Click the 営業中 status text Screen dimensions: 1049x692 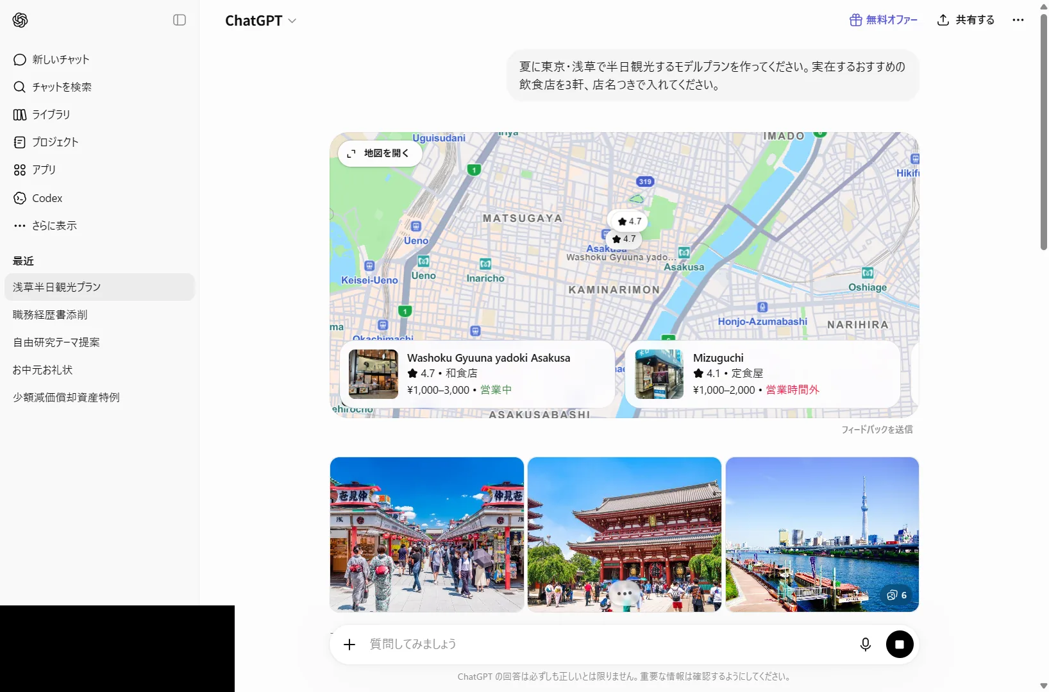coord(496,390)
